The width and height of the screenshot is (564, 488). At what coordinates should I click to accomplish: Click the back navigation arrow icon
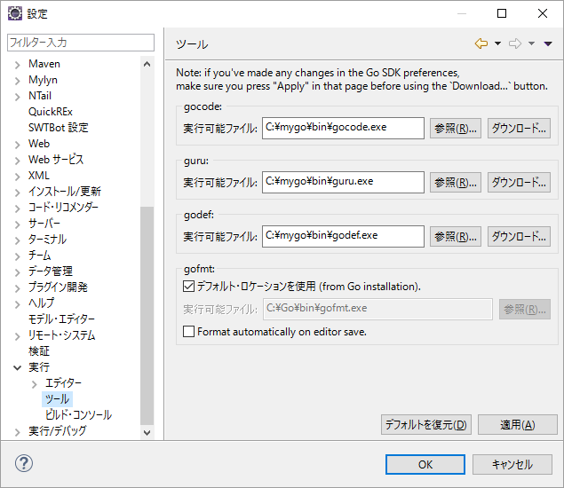(481, 43)
